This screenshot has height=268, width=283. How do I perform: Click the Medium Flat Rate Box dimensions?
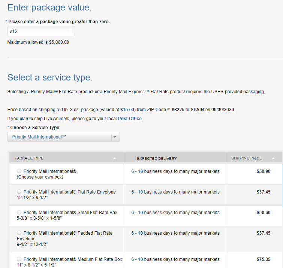[36, 265]
